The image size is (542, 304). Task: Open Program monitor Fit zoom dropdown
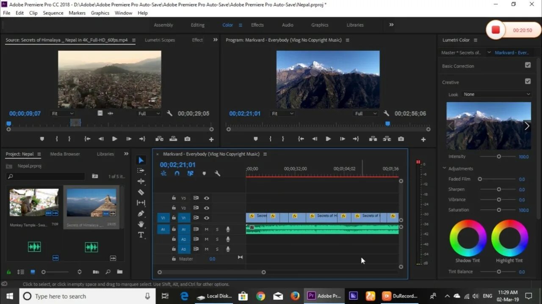(x=282, y=114)
